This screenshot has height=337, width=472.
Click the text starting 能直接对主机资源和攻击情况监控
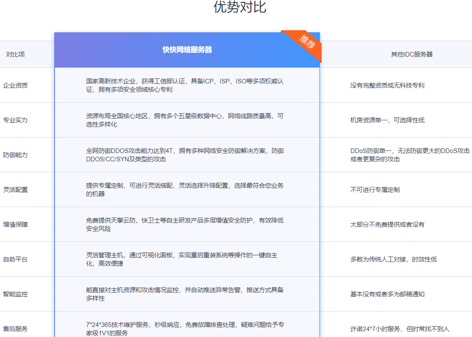(x=185, y=294)
